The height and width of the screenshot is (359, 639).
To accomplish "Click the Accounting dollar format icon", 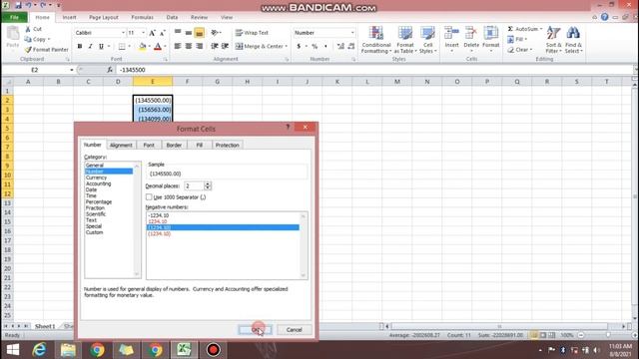I will 299,47.
